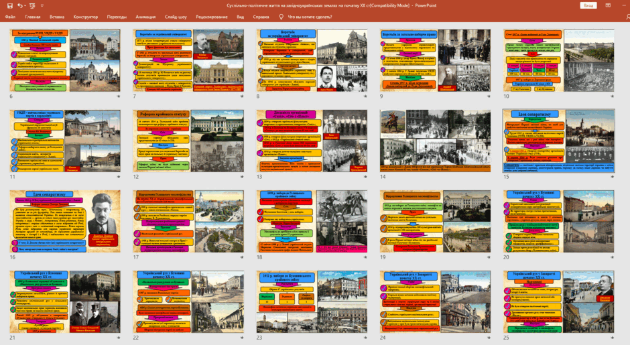Click the animation star under slide 10
This screenshot has width=630, height=345.
pos(612,96)
